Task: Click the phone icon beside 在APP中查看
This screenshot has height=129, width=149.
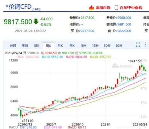Action: tap(116, 8)
